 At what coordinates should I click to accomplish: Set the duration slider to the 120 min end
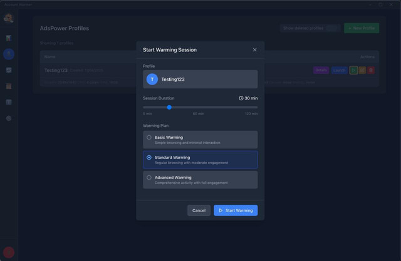pyautogui.click(x=256, y=107)
